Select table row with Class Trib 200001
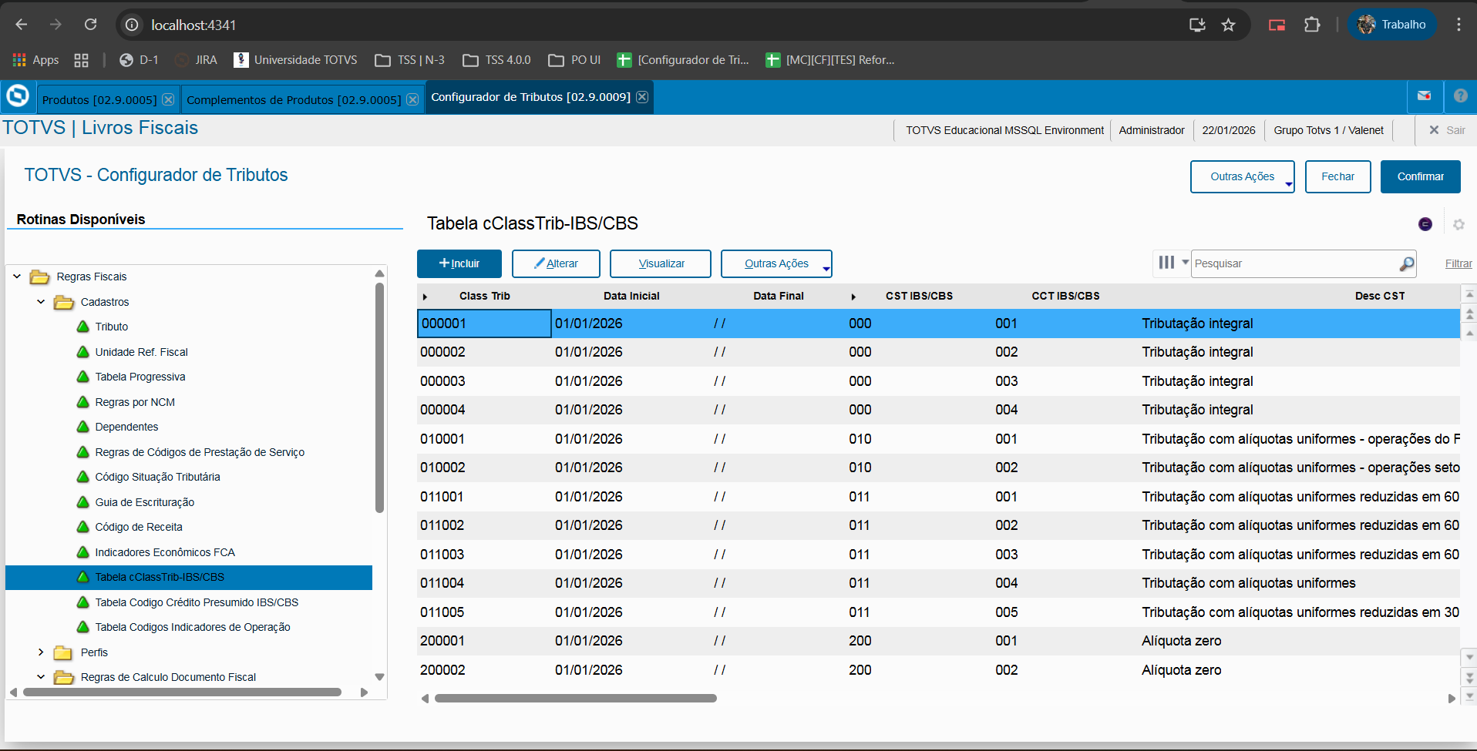Image resolution: width=1477 pixels, height=751 pixels. click(938, 641)
